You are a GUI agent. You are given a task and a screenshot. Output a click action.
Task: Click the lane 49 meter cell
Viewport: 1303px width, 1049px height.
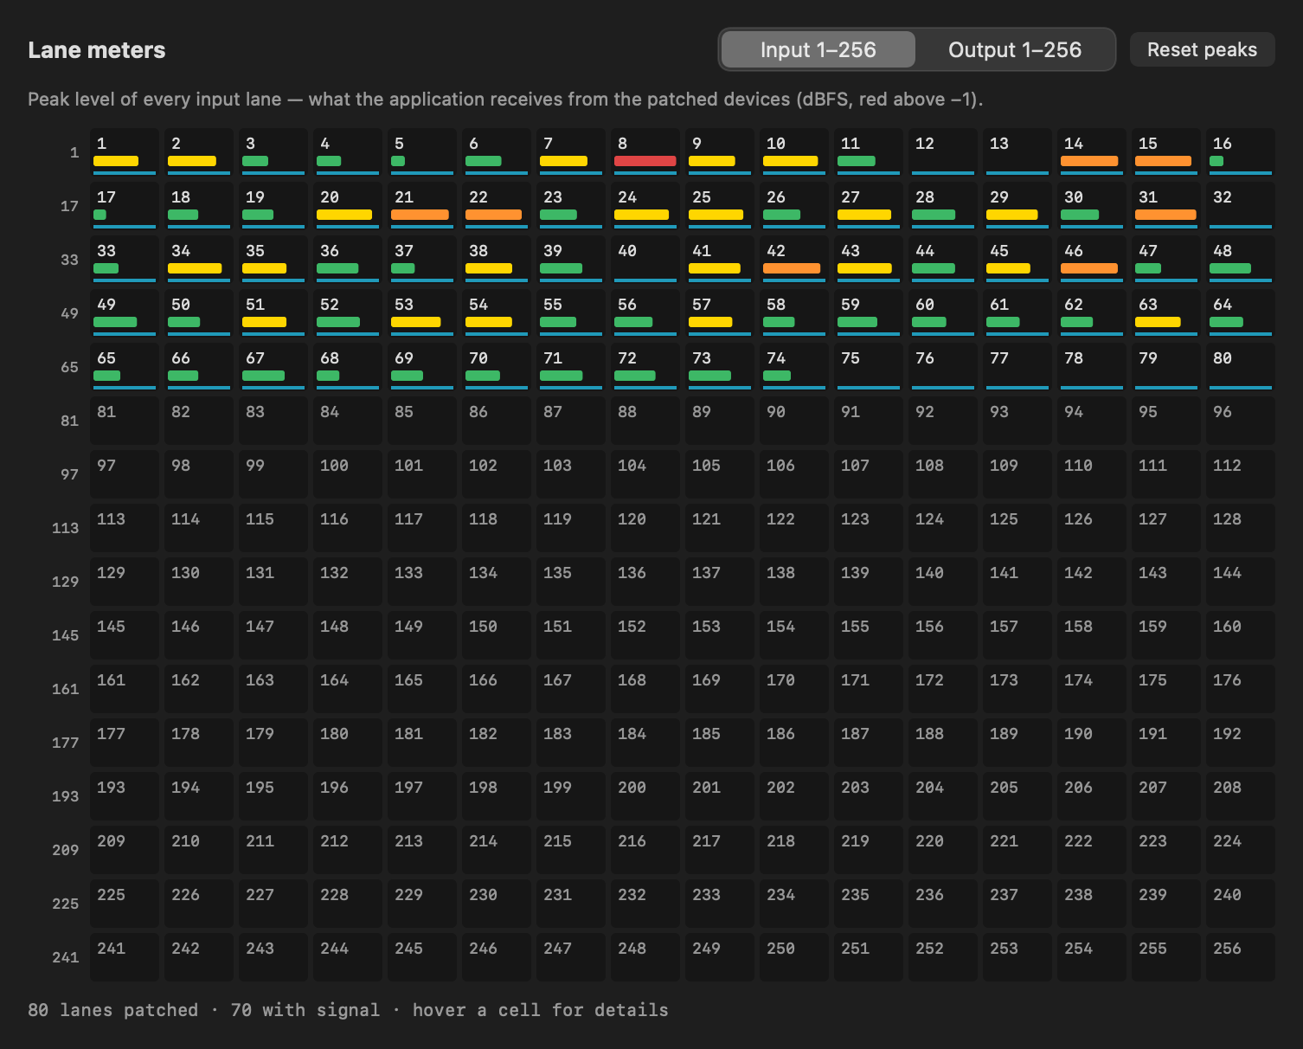[x=125, y=314]
